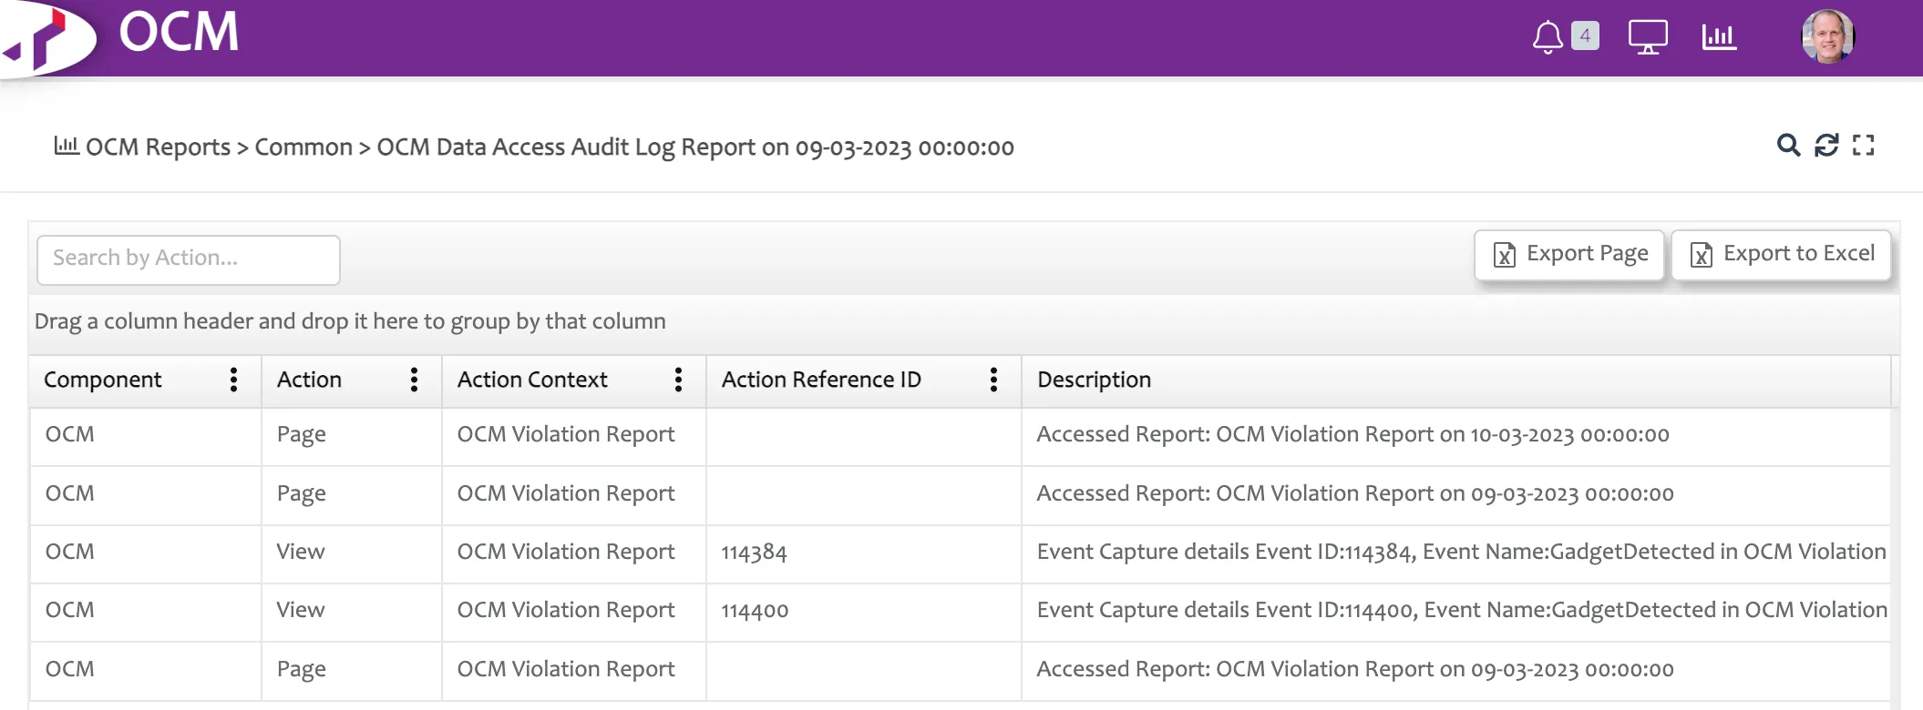
Task: Toggle fullscreen view of report
Action: tap(1864, 146)
